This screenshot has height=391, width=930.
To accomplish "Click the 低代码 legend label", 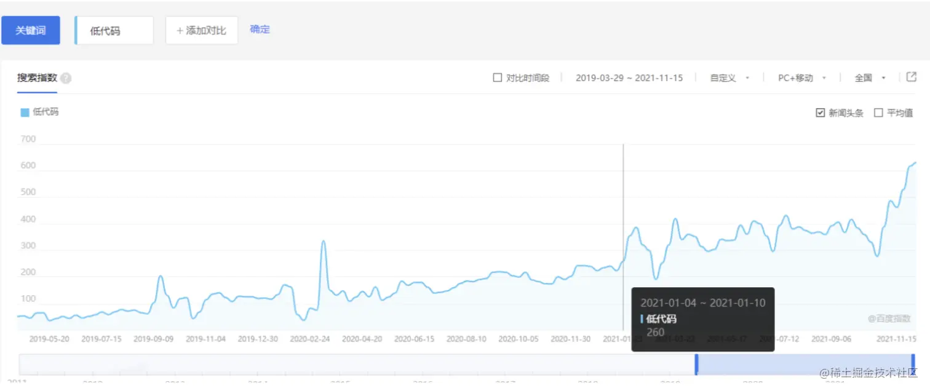I will point(46,113).
